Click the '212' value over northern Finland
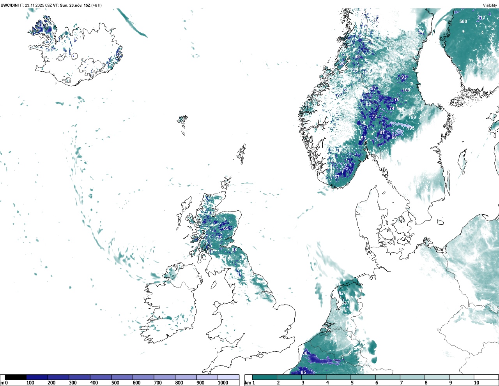Screen dimensions: 499x386 click(x=481, y=18)
